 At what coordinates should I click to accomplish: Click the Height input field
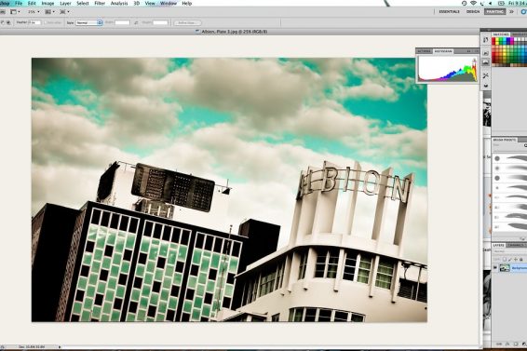point(160,22)
